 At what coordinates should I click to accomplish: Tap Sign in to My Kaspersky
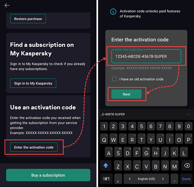pos(33,83)
